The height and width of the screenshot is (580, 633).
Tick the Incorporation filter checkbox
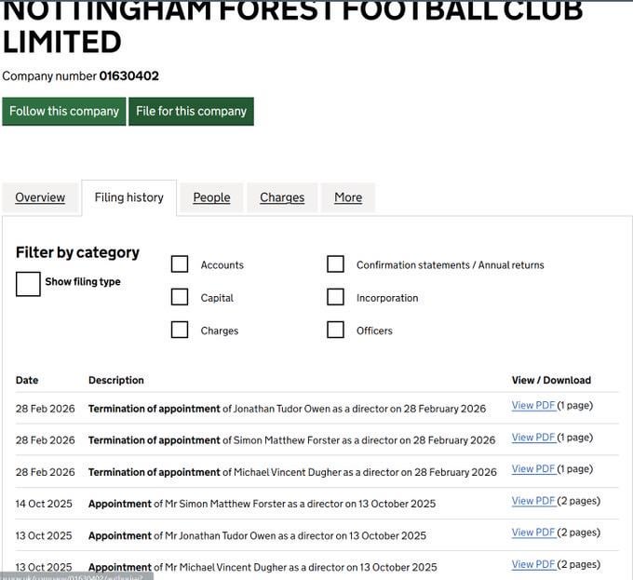click(335, 297)
